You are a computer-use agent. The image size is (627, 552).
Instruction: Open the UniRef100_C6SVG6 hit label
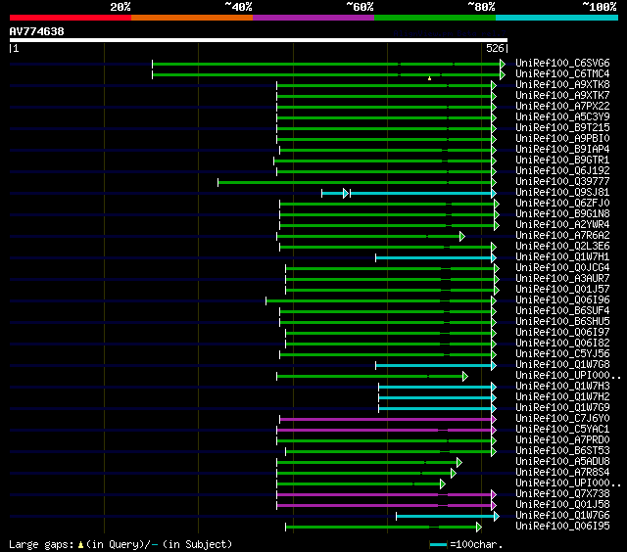(x=562, y=63)
